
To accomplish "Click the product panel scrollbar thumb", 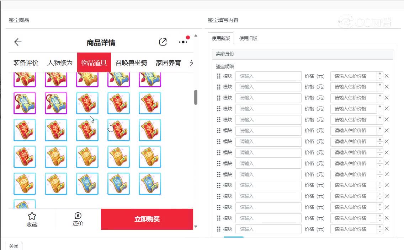I will 196,97.
